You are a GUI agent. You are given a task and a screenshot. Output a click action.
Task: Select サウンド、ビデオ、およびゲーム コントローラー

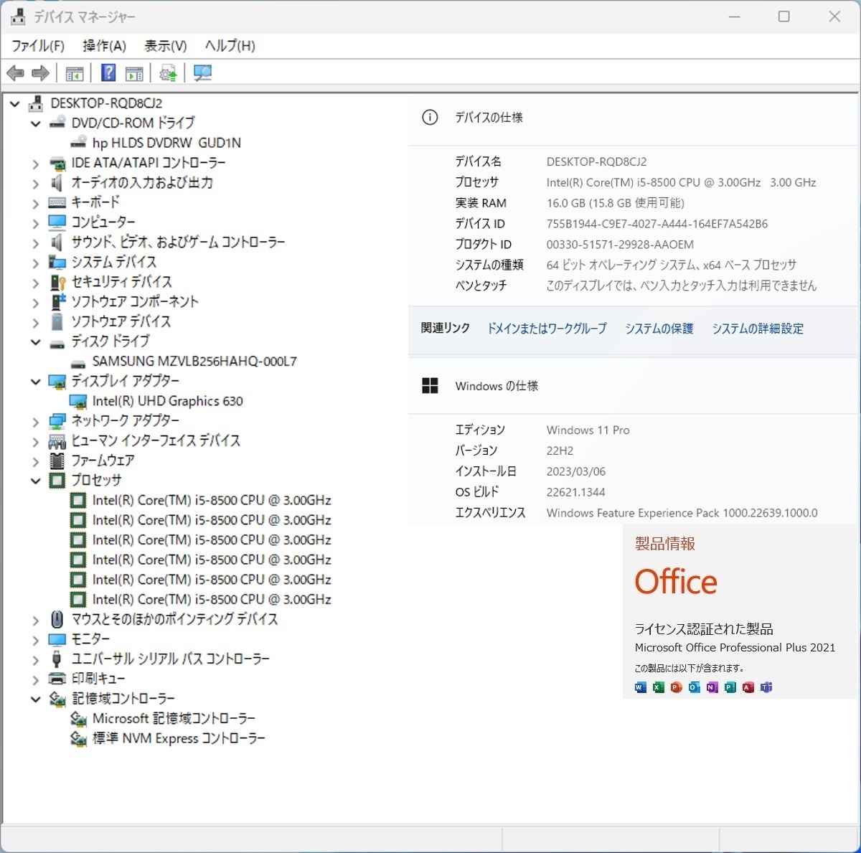178,242
